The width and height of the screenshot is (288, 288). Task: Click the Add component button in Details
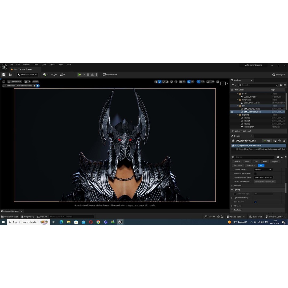coord(267,141)
